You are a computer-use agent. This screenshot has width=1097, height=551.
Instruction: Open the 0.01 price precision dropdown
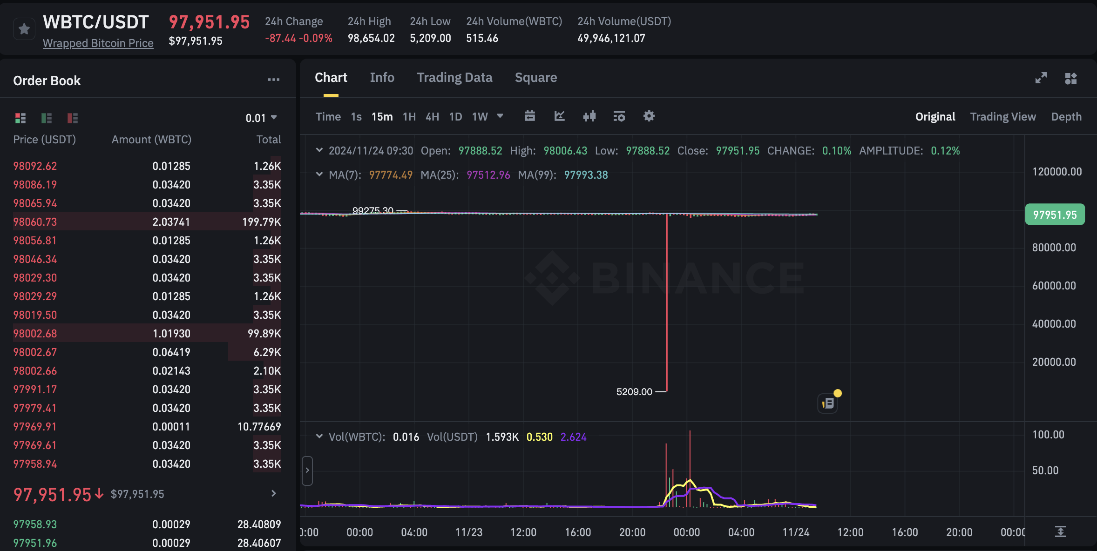262,117
